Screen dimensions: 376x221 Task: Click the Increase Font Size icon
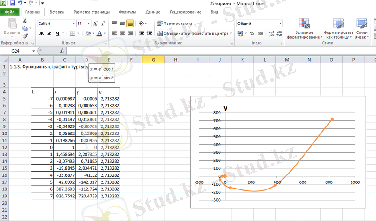click(x=96, y=23)
